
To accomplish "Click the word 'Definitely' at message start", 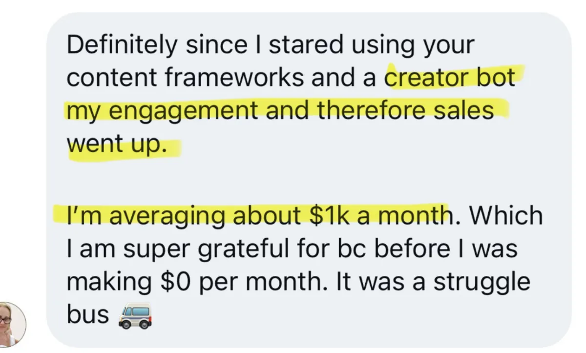I will 122,45.
